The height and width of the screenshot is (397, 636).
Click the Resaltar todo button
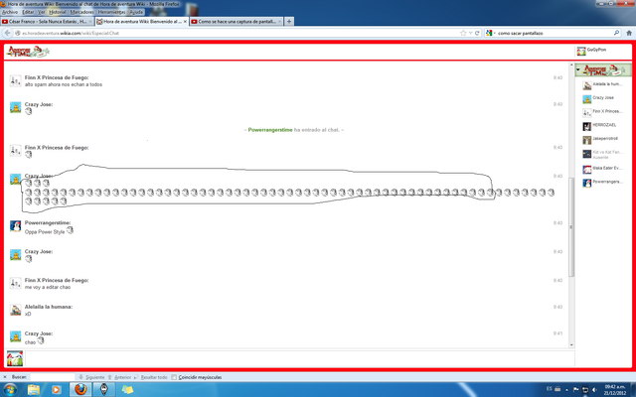point(151,377)
